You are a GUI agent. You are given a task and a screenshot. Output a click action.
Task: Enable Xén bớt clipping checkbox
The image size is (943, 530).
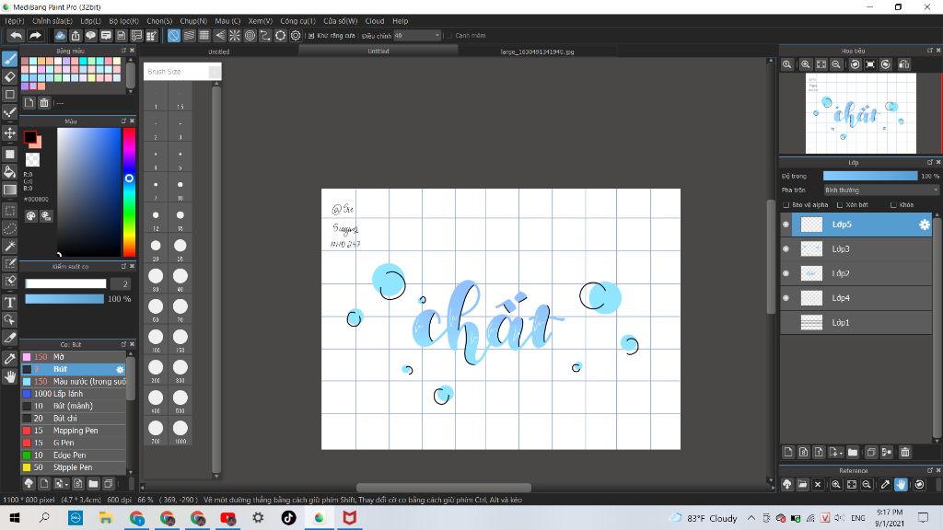coord(840,205)
